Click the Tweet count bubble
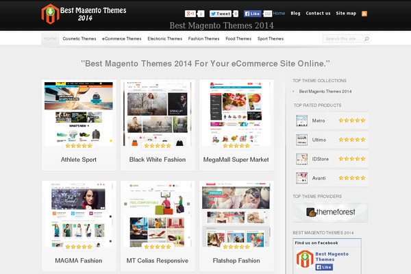The image size is (411, 274). tap(236, 14)
